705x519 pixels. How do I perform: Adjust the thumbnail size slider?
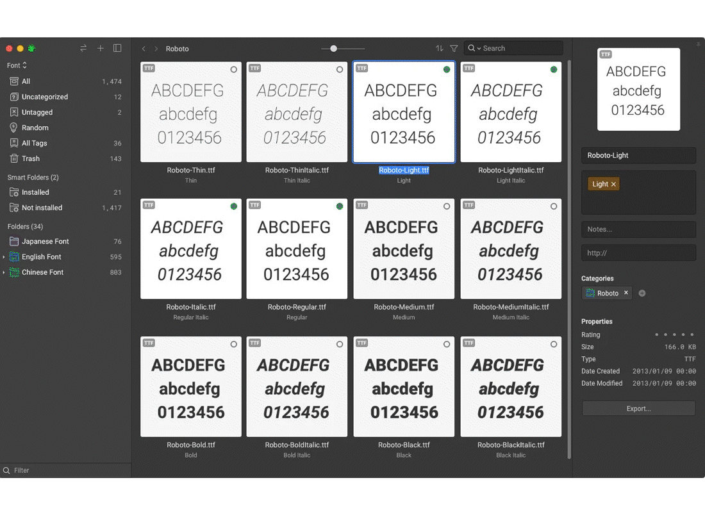343,49
